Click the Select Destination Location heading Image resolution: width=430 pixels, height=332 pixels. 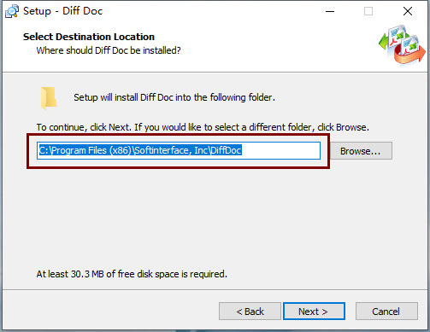(89, 37)
